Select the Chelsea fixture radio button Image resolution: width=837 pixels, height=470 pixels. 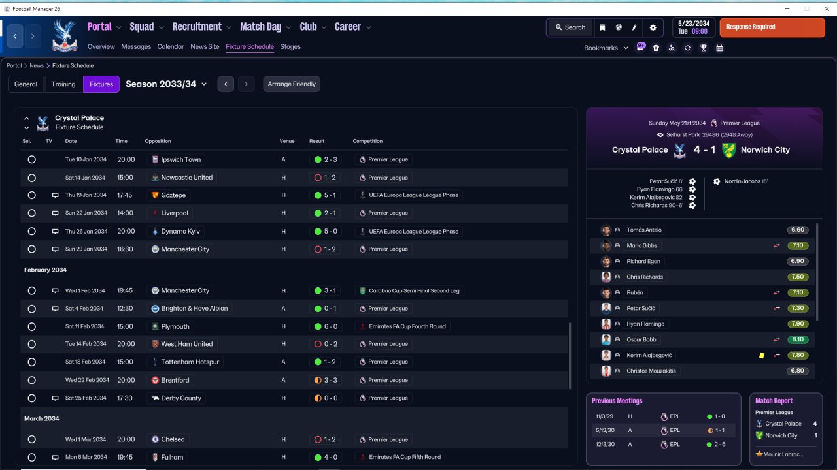[31, 439]
